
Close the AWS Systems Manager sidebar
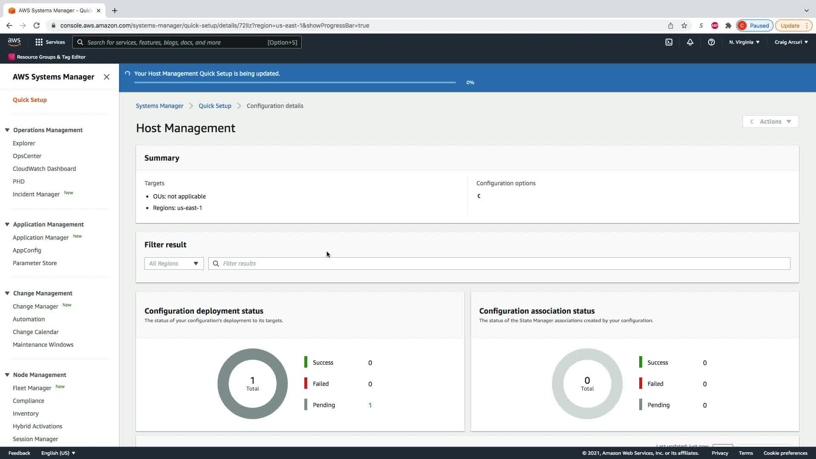(107, 77)
